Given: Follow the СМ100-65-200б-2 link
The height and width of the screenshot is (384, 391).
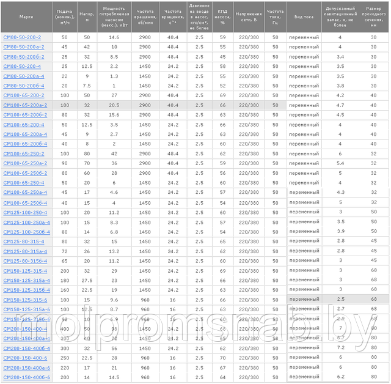Looking at the screenshot, I should coord(25,115).
